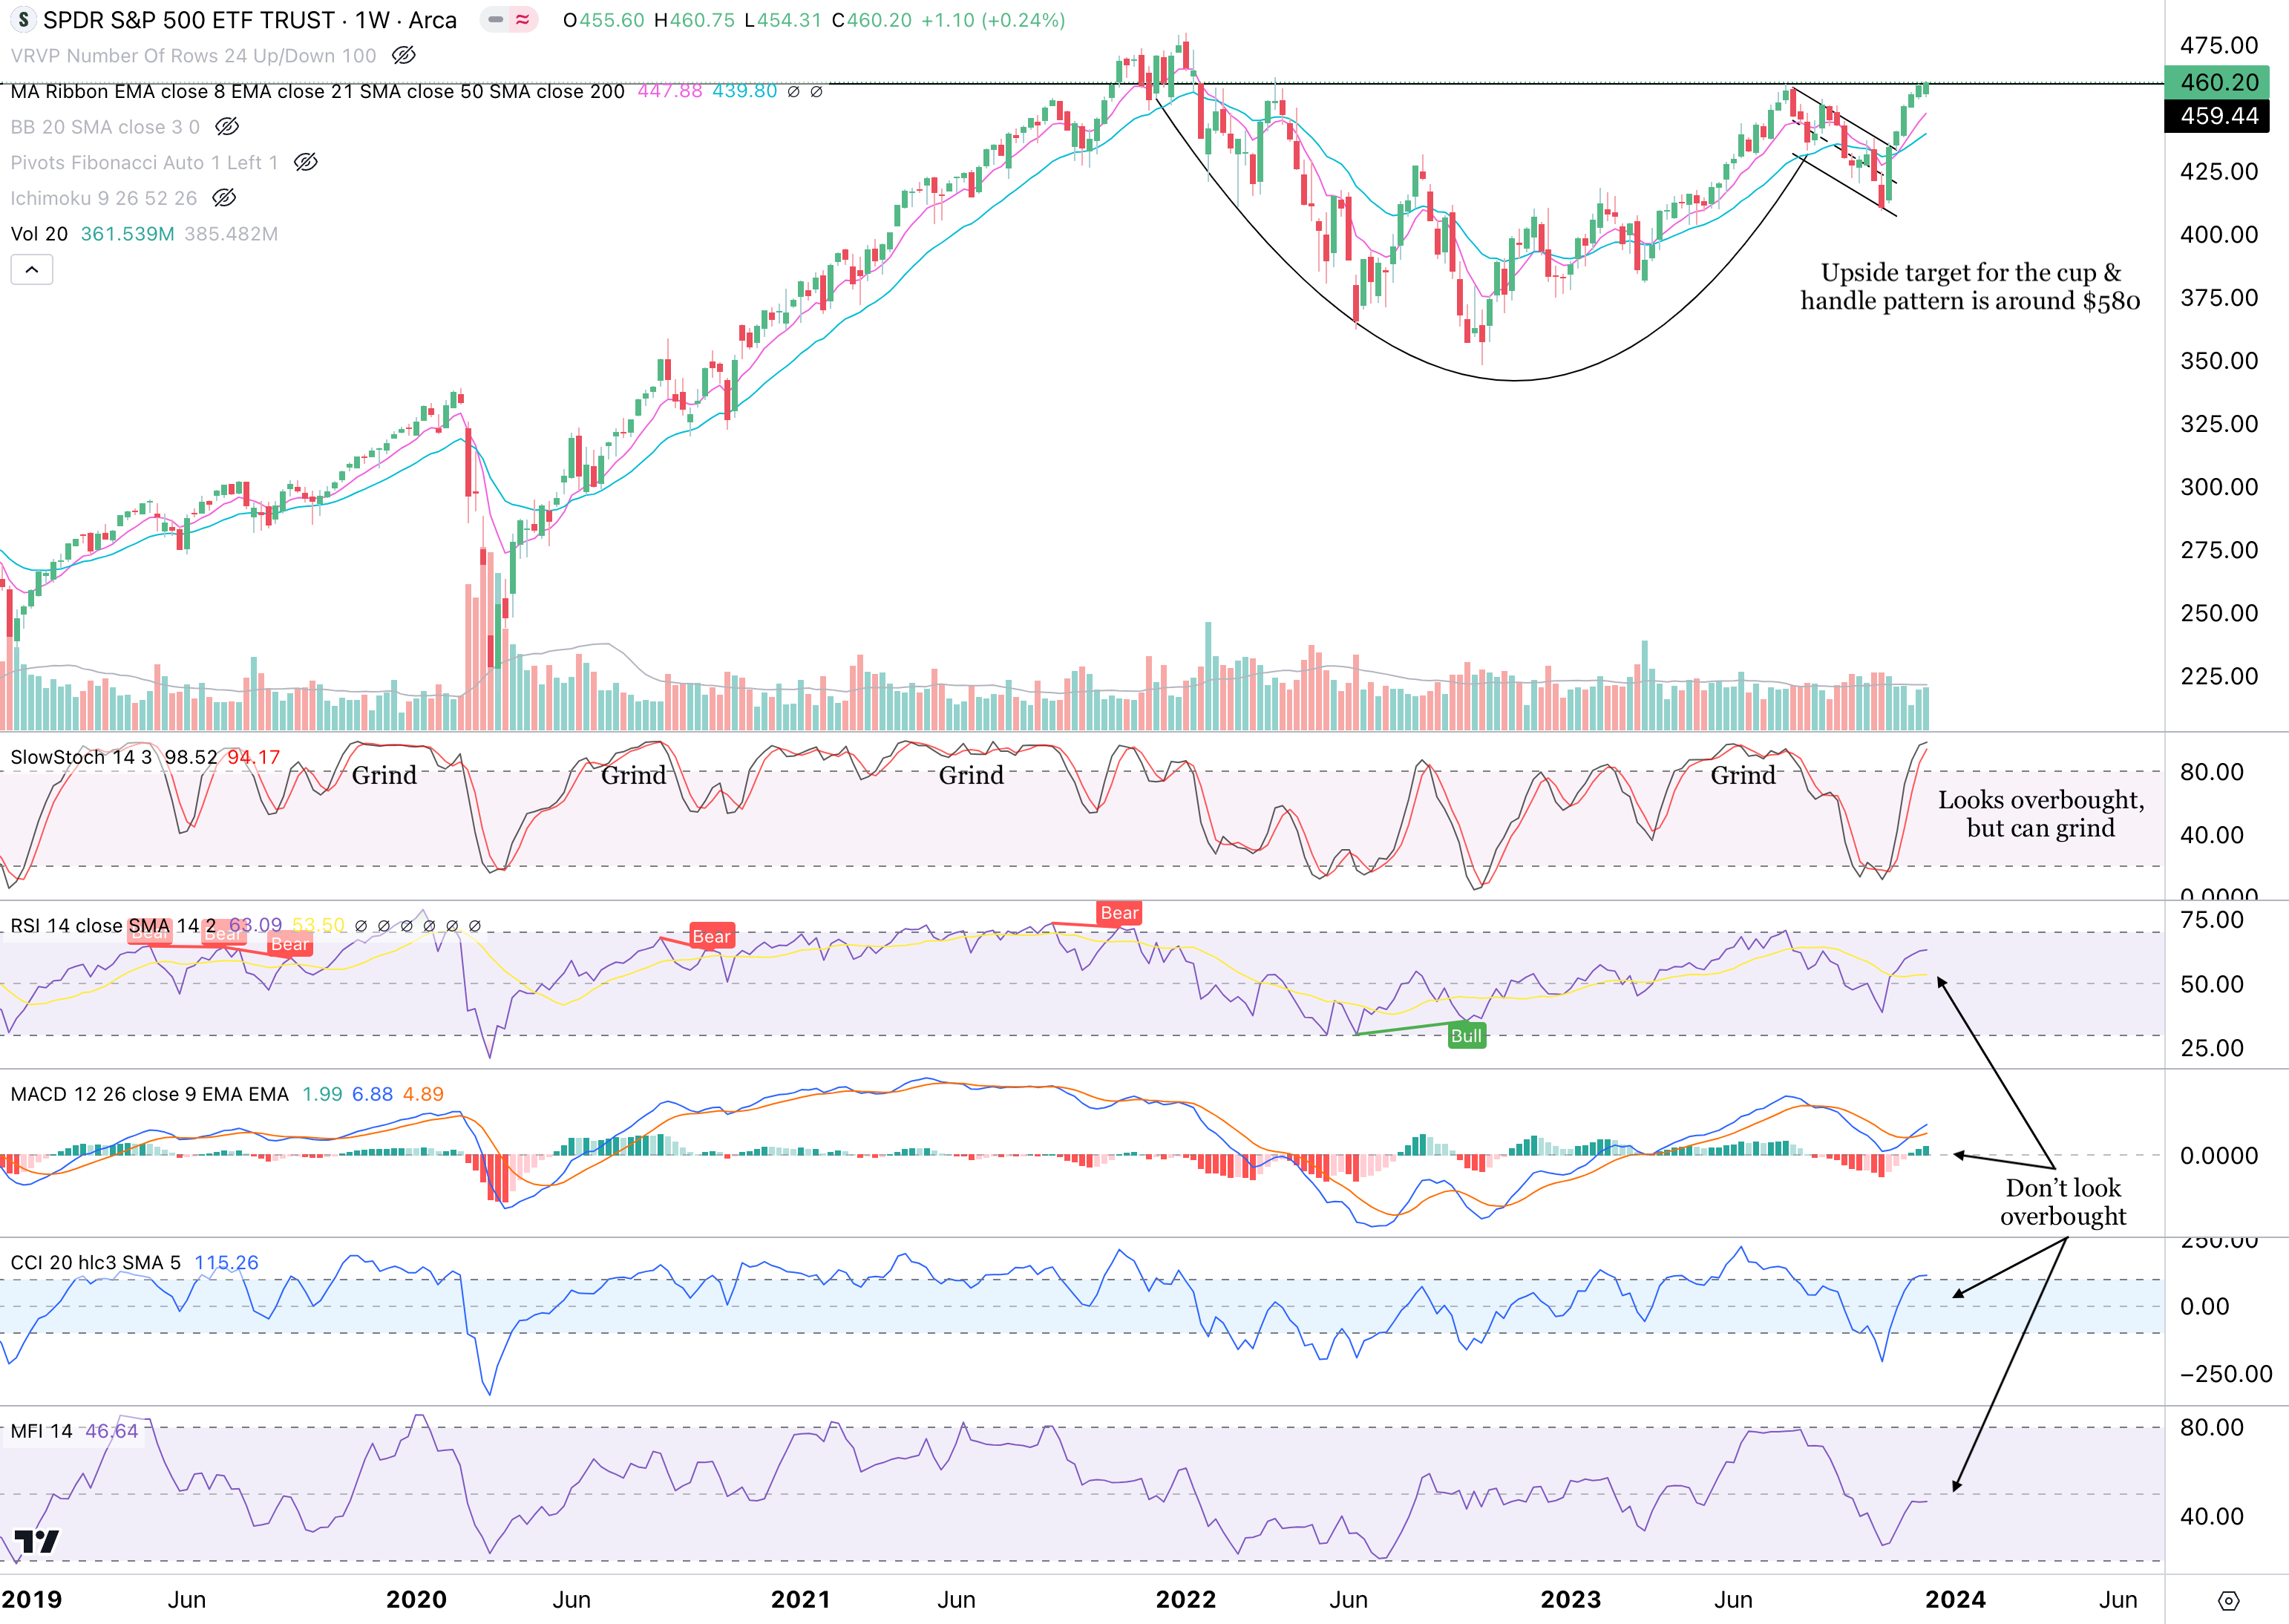Open chart settings gear on the time axis
The image size is (2289, 1624).
pos(2229,1601)
